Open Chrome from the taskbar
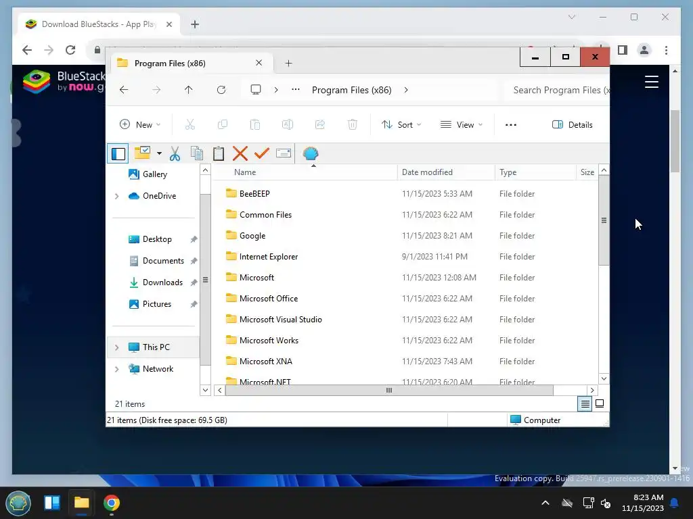 [x=112, y=503]
